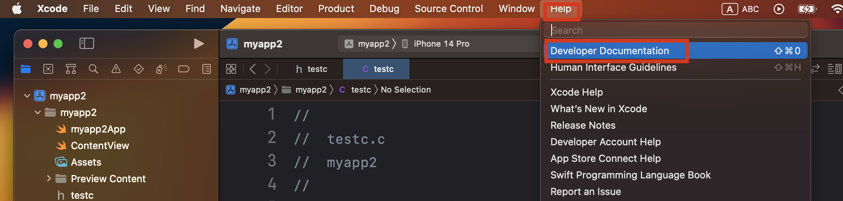Show the Issue navigator warning icon

click(x=116, y=69)
